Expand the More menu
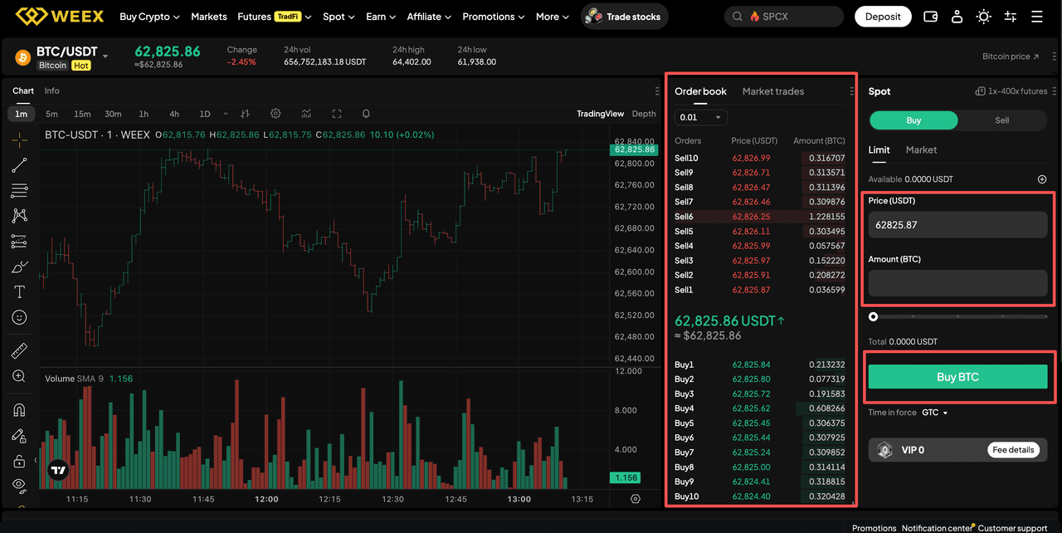This screenshot has width=1062, height=533. [553, 17]
